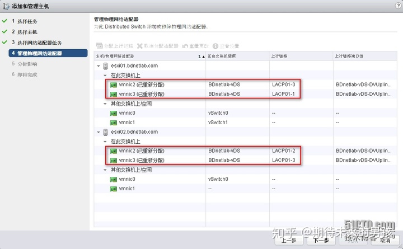
Task: Select vmnic1 adapter icon using vSwitch1
Action: click(x=113, y=123)
